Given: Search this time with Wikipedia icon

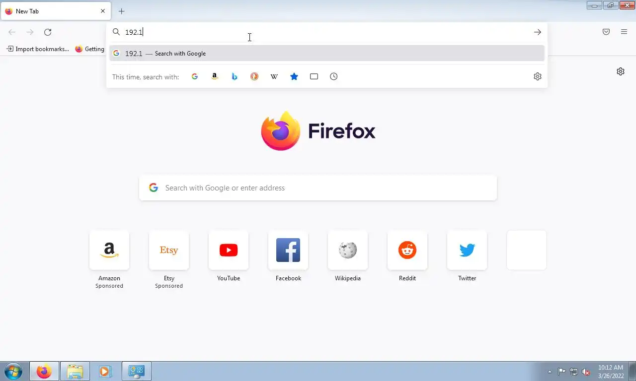Looking at the screenshot, I should [x=274, y=76].
